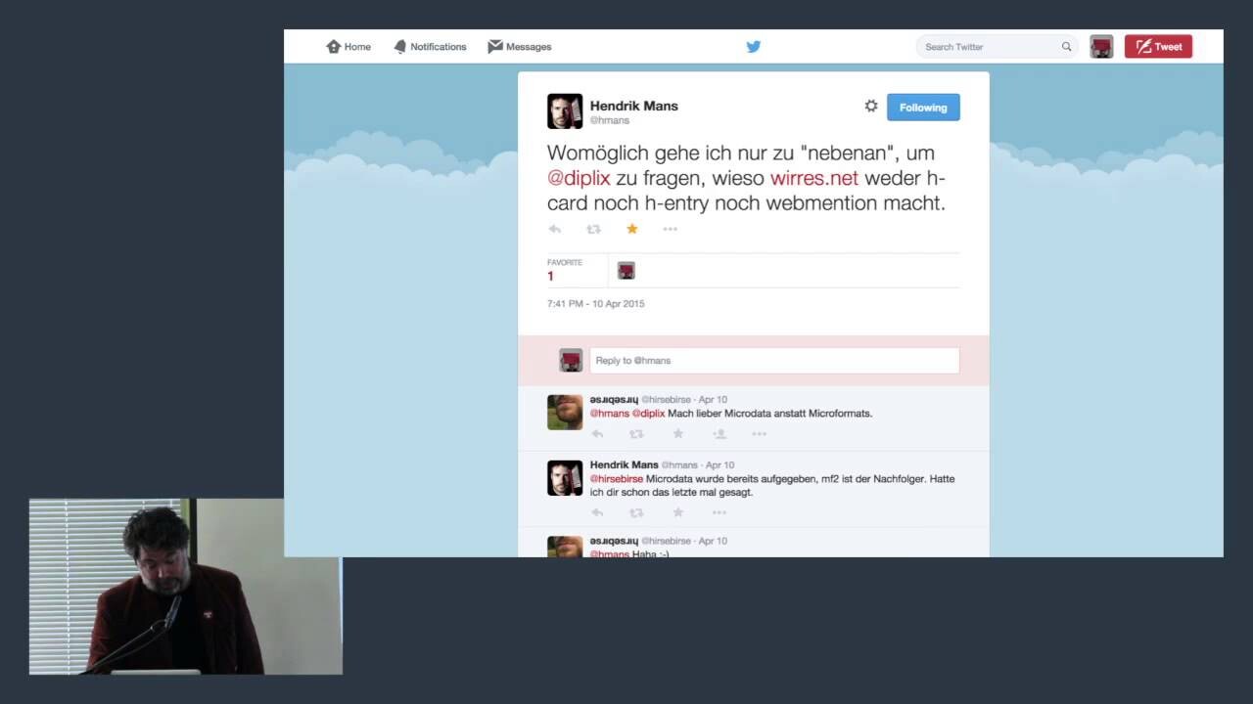Favorite the Microdata anstatt Microformats tweet
Image resolution: width=1253 pixels, height=704 pixels.
(x=677, y=434)
